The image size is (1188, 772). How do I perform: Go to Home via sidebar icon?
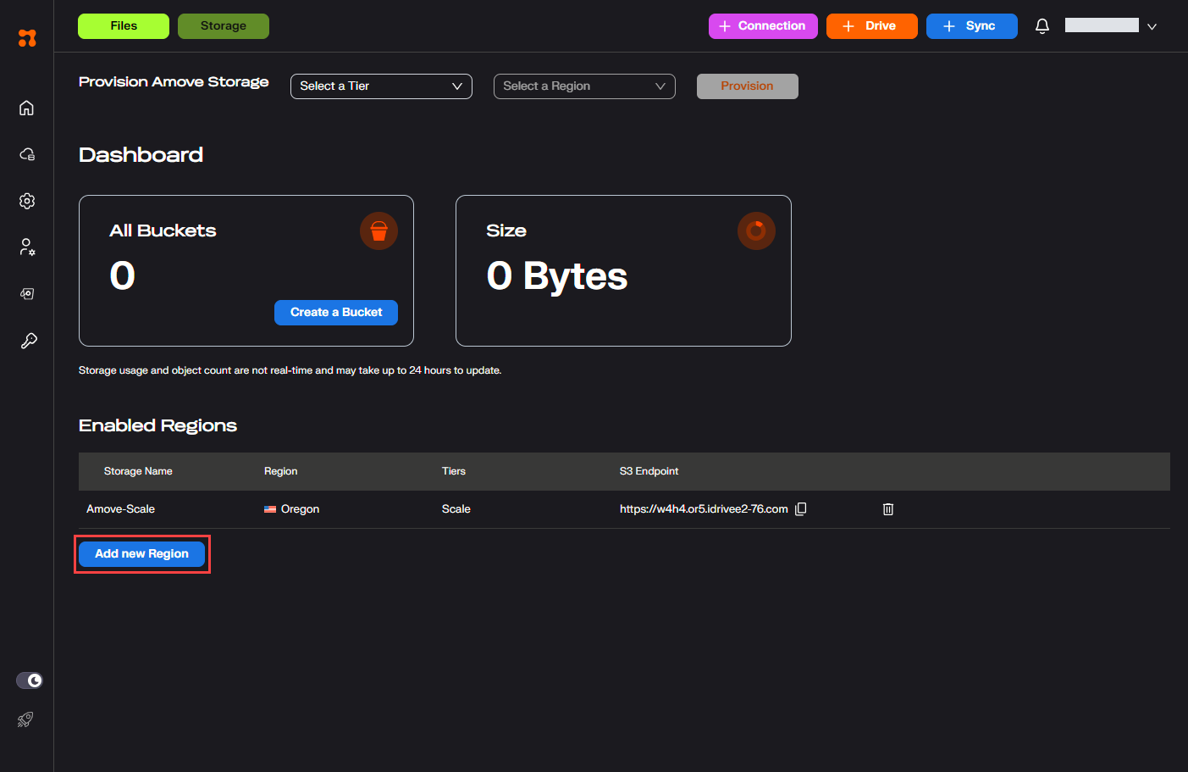coord(27,108)
